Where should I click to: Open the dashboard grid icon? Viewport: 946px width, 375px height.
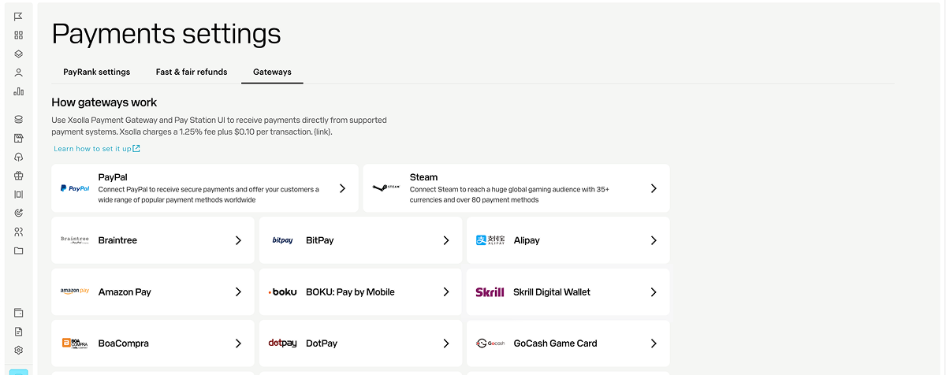coord(19,35)
